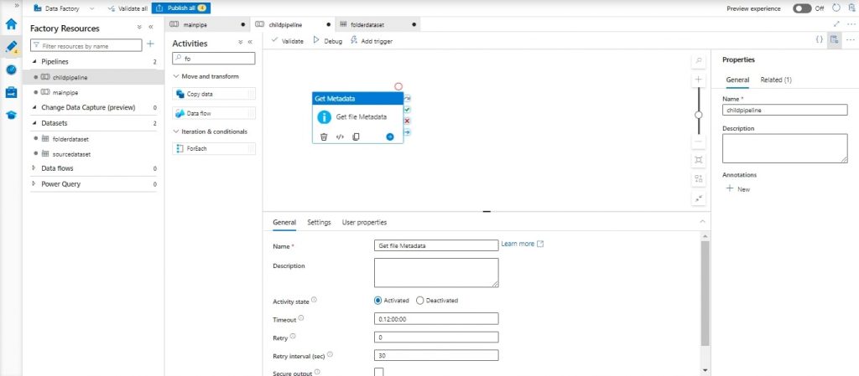
Task: Click the Publish all button
Action: click(x=181, y=8)
